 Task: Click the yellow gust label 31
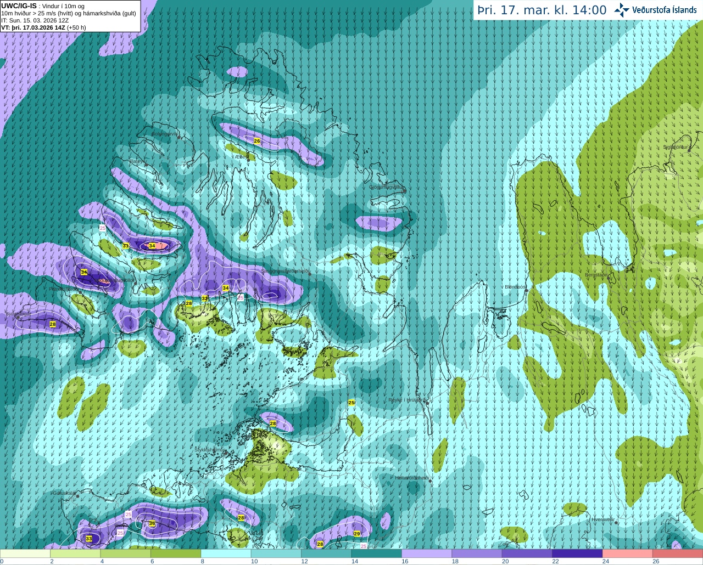126,246
